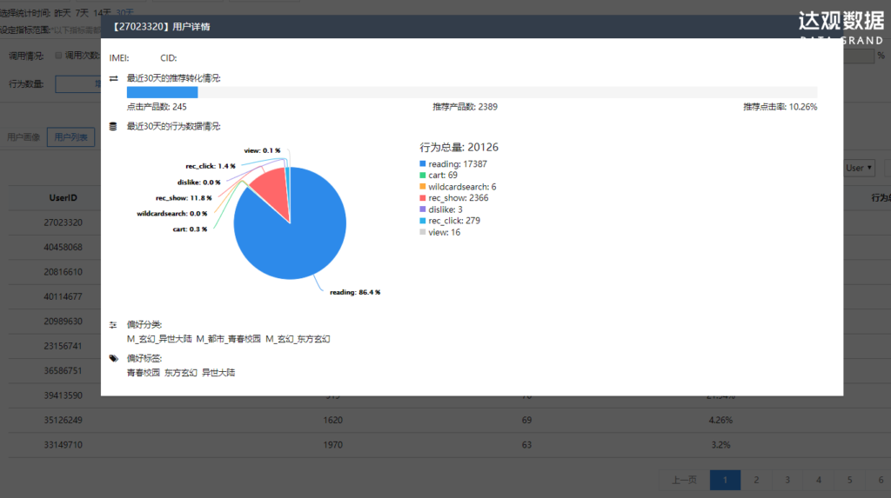Click UserID 40458068 in the table
Screen dimensions: 891x498
(x=63, y=247)
